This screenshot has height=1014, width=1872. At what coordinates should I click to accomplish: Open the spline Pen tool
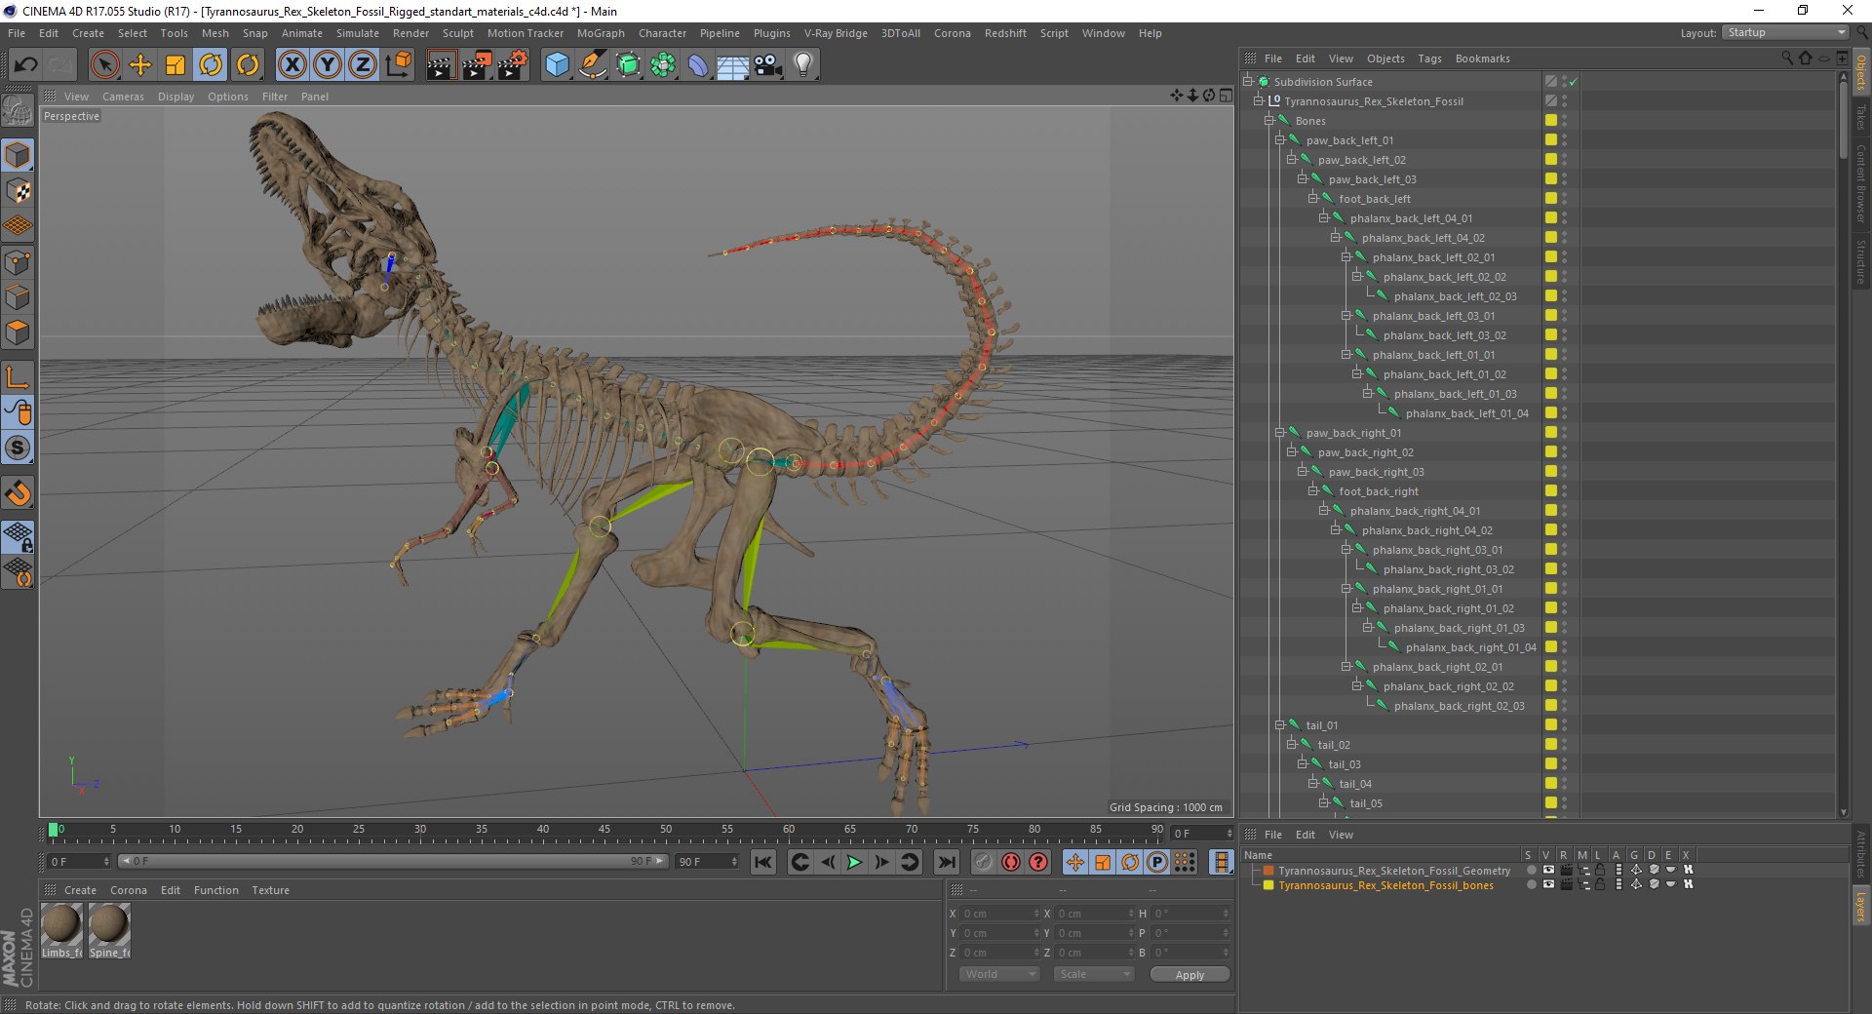[592, 65]
